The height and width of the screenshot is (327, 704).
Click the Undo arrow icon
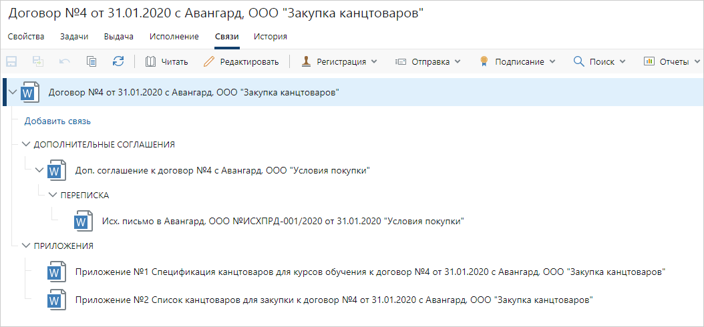[x=65, y=61]
